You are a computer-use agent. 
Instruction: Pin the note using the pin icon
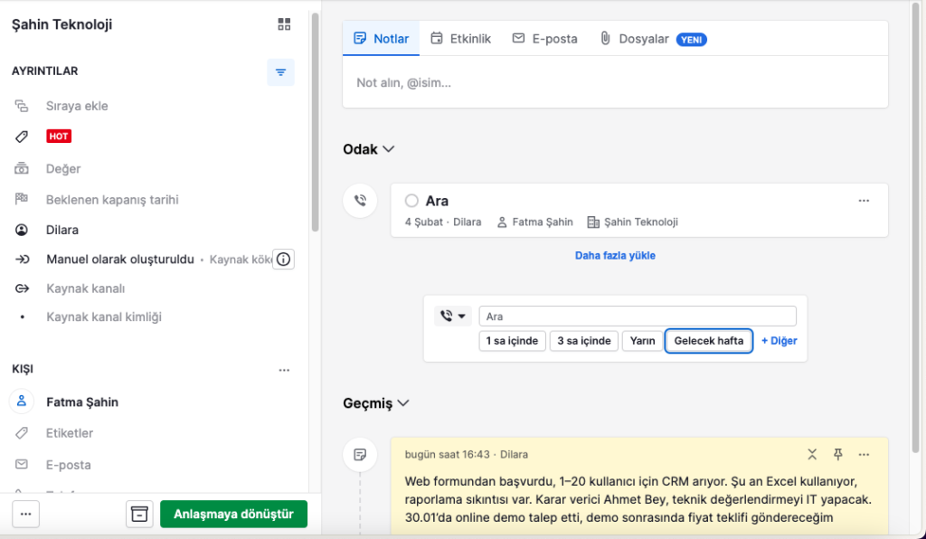(x=837, y=454)
